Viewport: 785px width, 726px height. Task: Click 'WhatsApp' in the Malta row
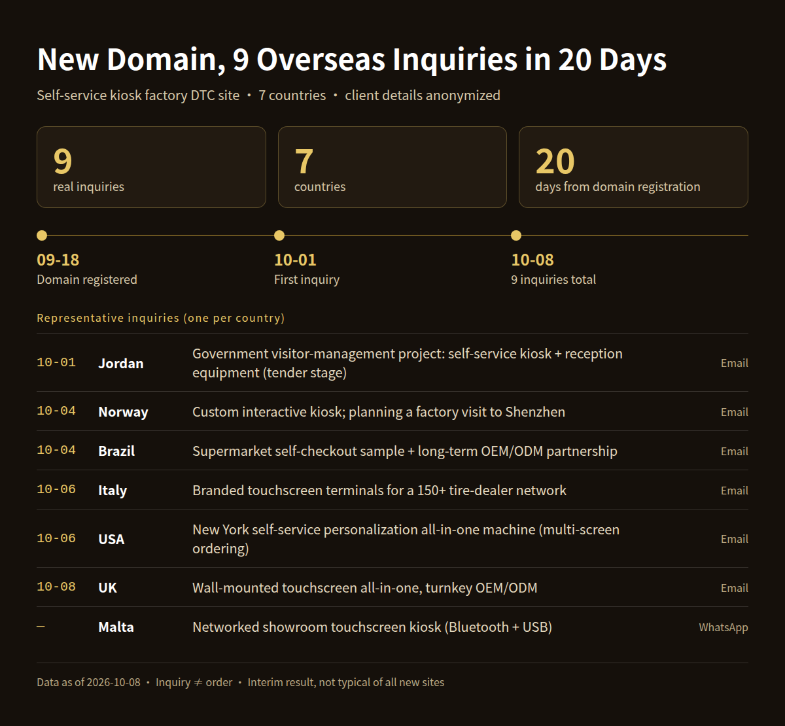pyautogui.click(x=723, y=627)
